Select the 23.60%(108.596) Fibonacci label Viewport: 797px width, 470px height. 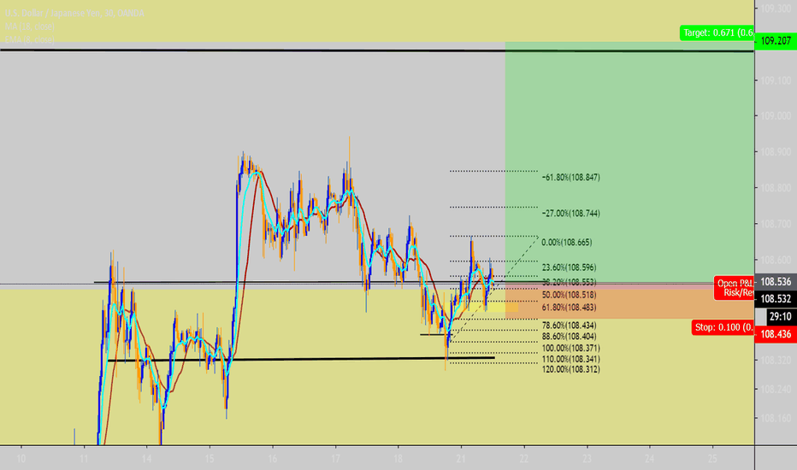(569, 267)
